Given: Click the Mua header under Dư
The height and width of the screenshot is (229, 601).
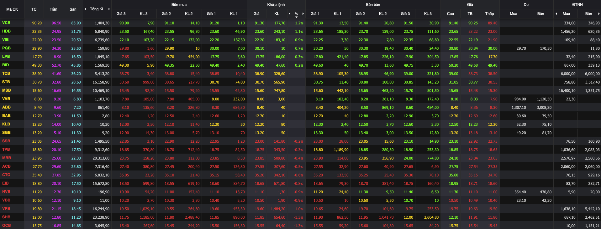Looking at the screenshot, I should click(x=514, y=14).
